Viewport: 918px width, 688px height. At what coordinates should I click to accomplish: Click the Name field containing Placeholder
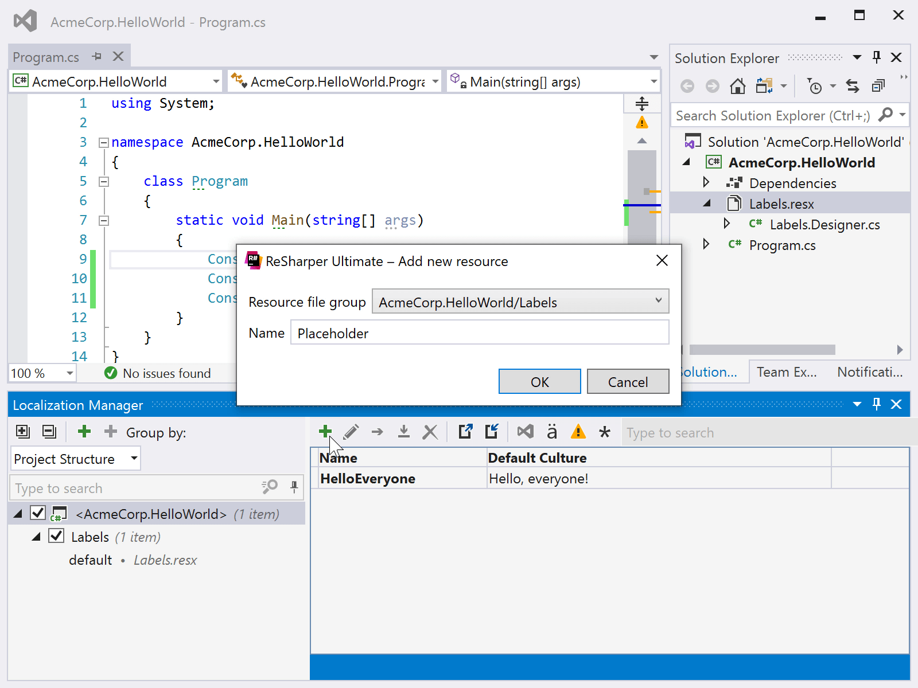(x=480, y=333)
